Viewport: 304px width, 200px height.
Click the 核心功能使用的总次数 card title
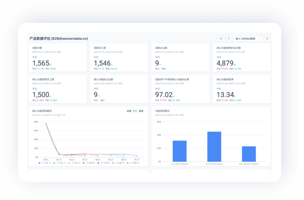coord(229,48)
